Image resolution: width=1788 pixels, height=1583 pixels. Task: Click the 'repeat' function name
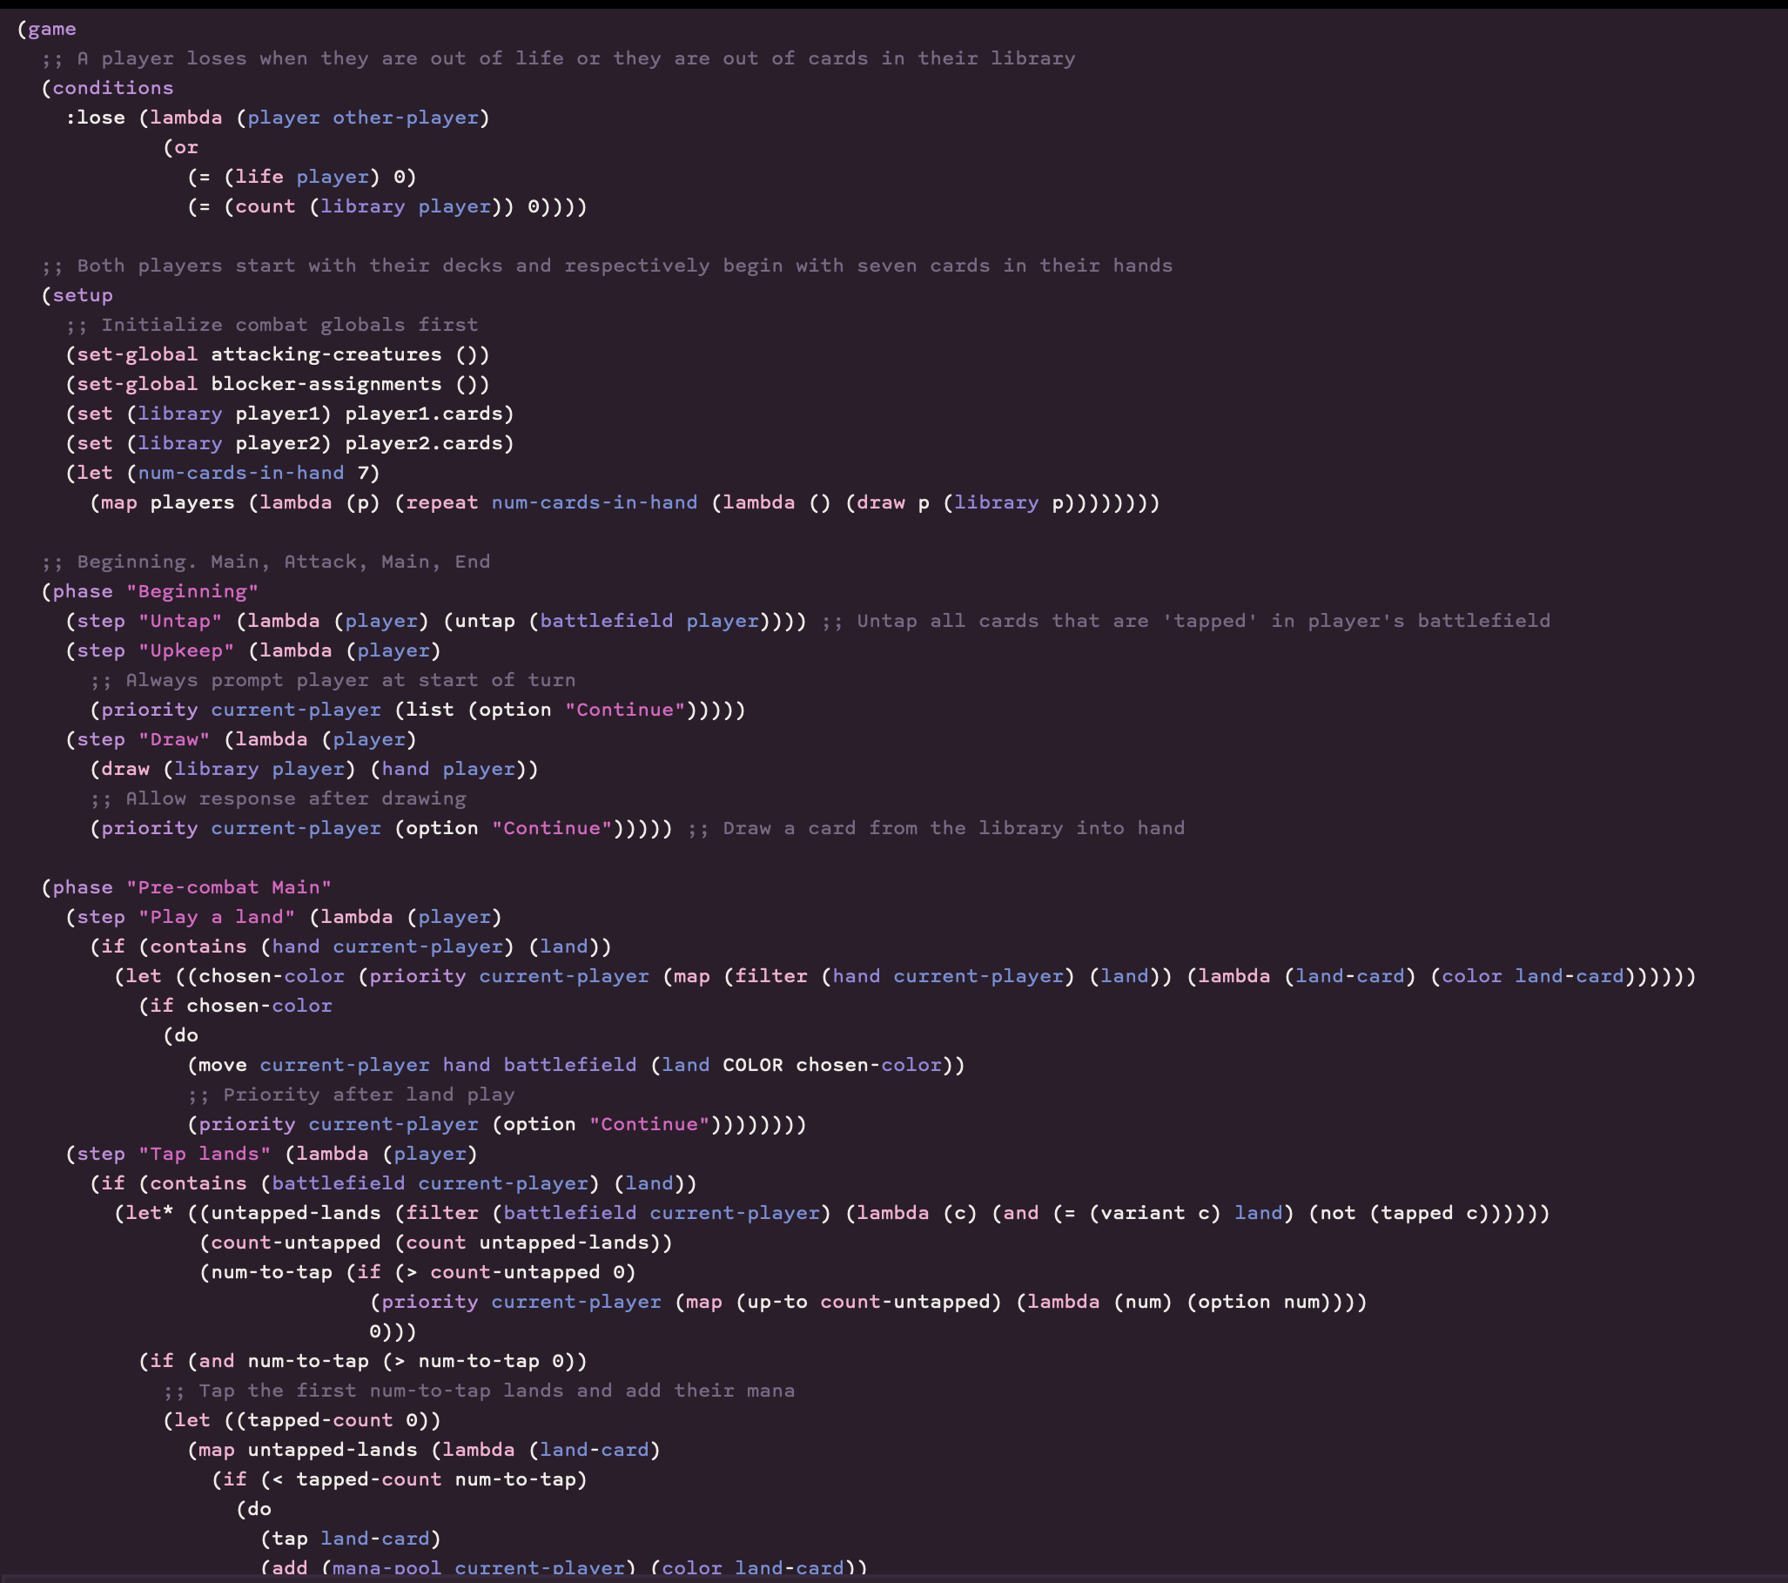click(441, 503)
